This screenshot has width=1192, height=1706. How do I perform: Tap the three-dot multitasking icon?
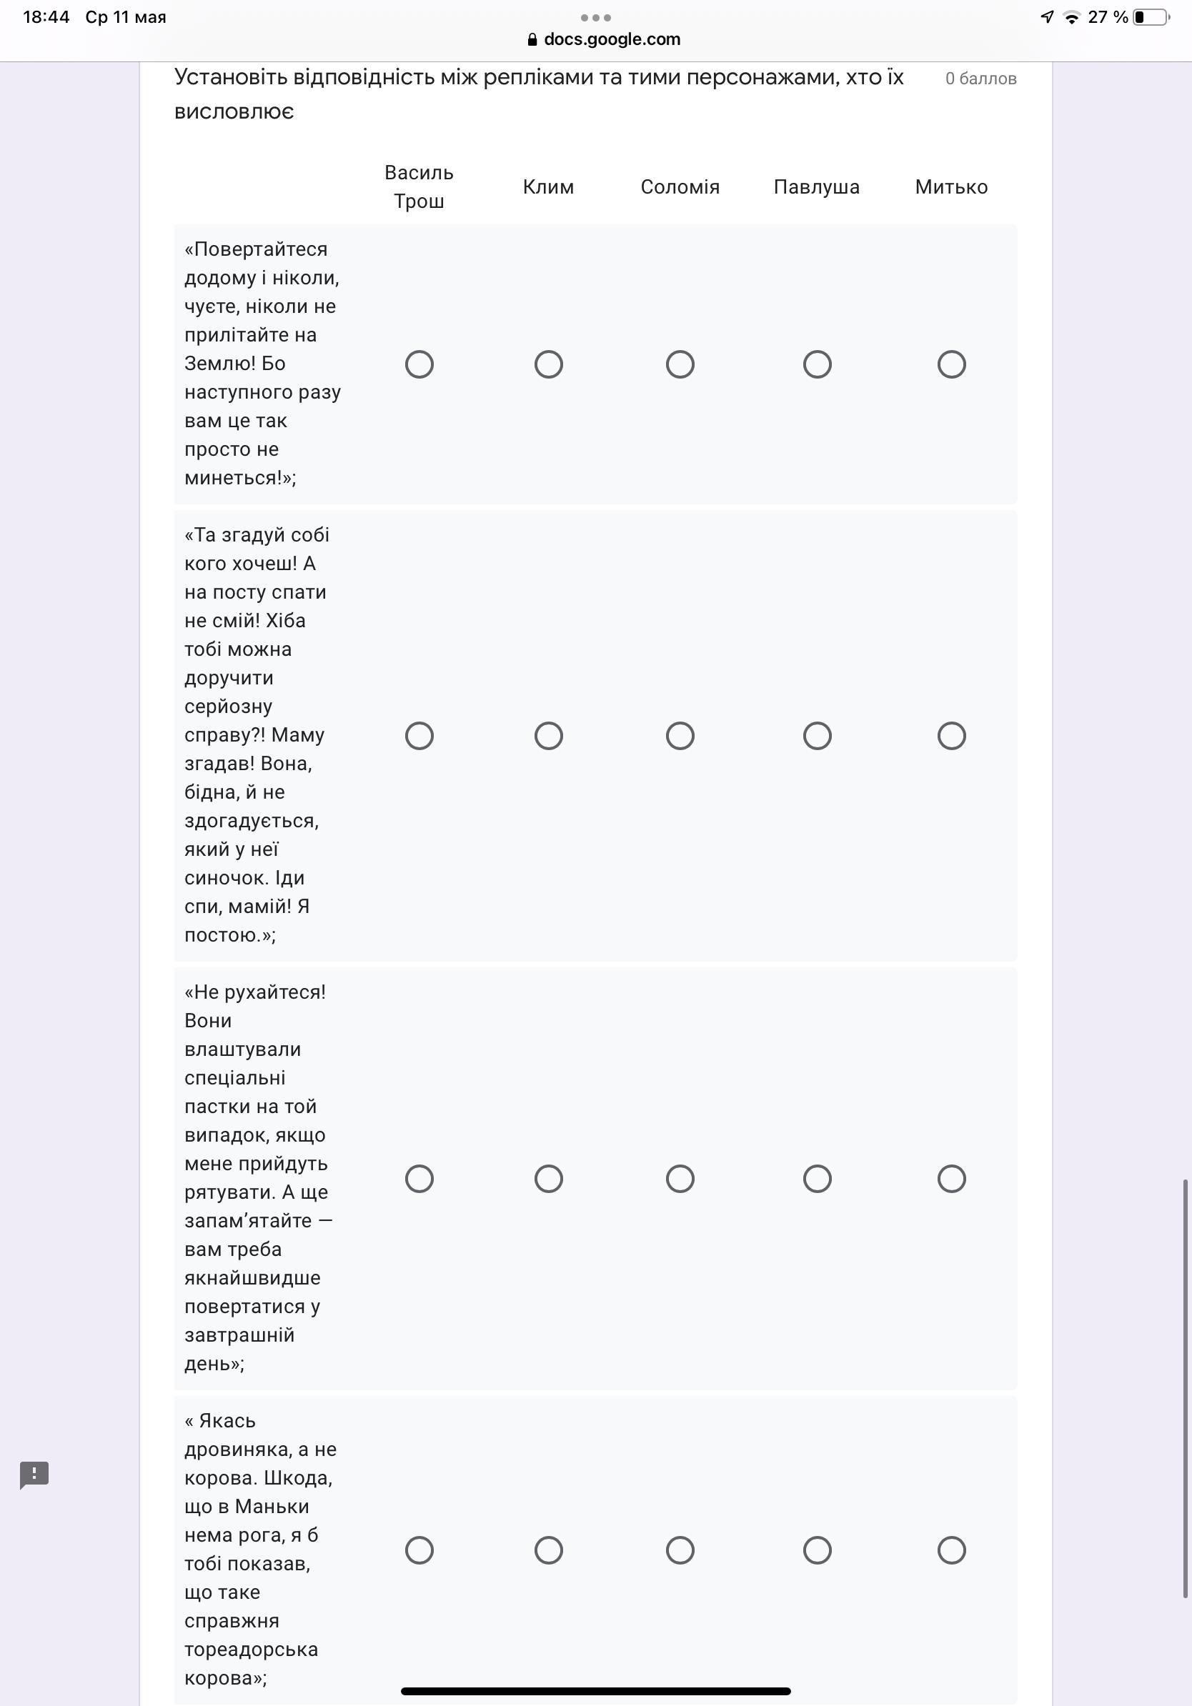pos(596,17)
